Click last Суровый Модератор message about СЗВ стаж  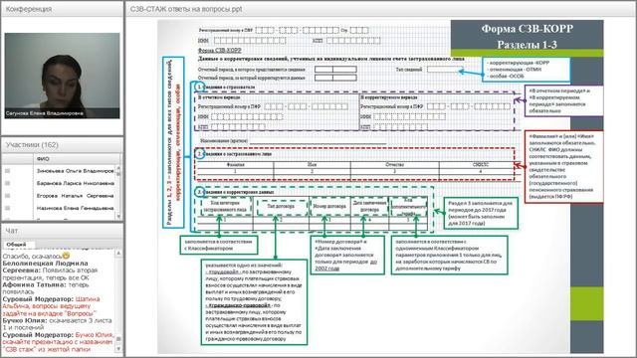point(58,342)
